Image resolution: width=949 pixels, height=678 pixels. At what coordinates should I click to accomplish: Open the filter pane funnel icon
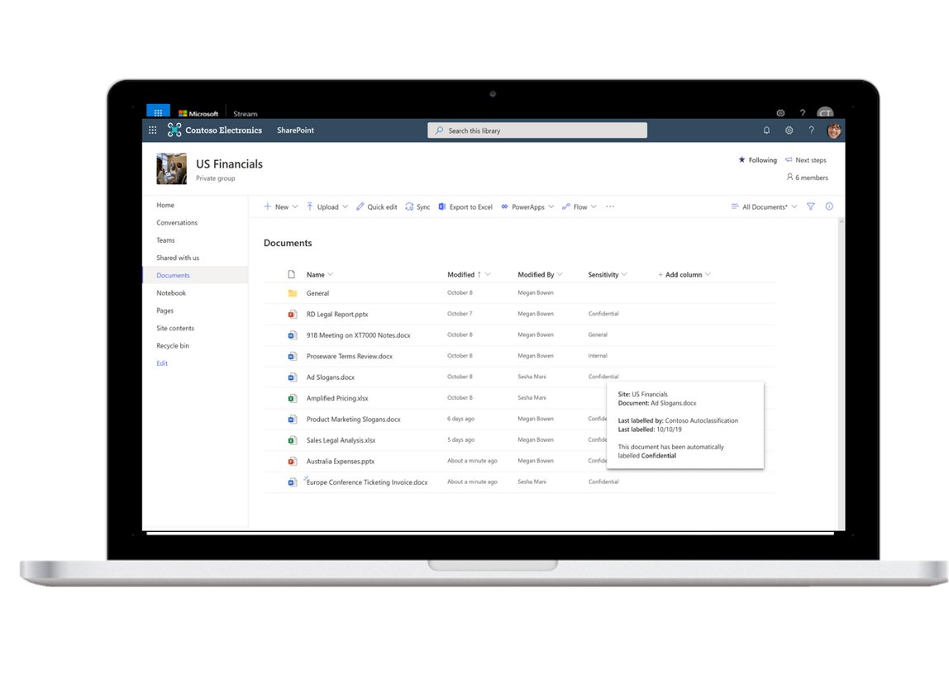811,206
